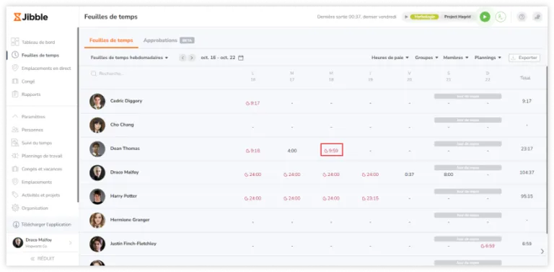Viewport: 554px width, 272px height.
Task: Click Project Hagrid label in tracker
Action: click(457, 17)
